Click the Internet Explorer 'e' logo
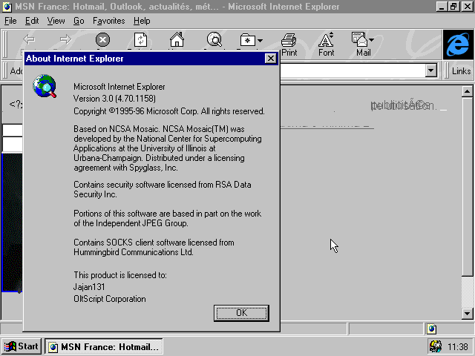Image resolution: width=475 pixels, height=356 pixels. (x=458, y=44)
